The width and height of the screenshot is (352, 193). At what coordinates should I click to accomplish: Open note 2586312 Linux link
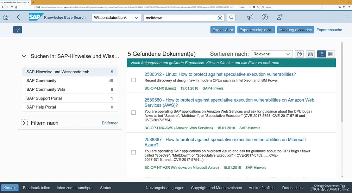point(220,74)
